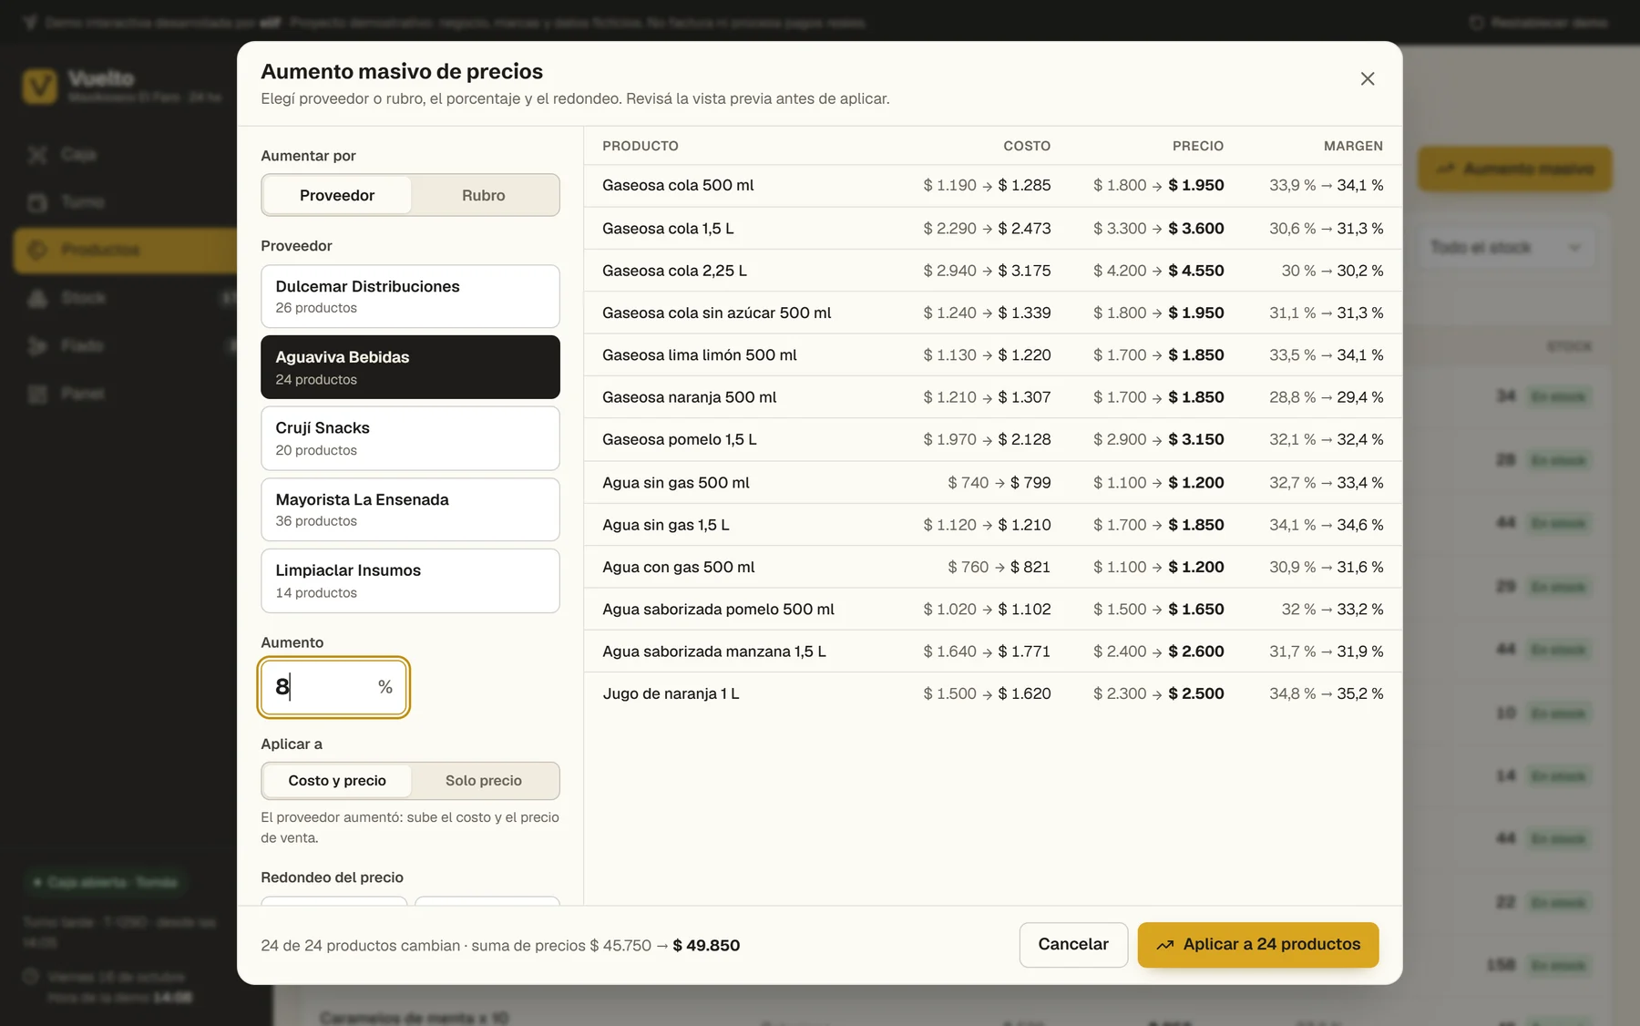Choose Aguaviva Bebidas supplier
Viewport: 1640px width, 1026px height.
(x=410, y=367)
